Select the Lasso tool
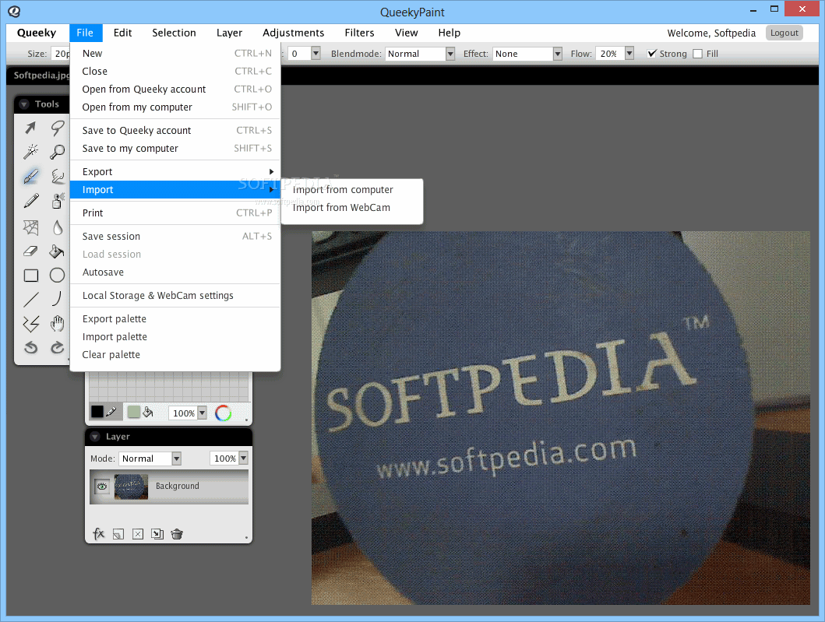 (x=58, y=127)
